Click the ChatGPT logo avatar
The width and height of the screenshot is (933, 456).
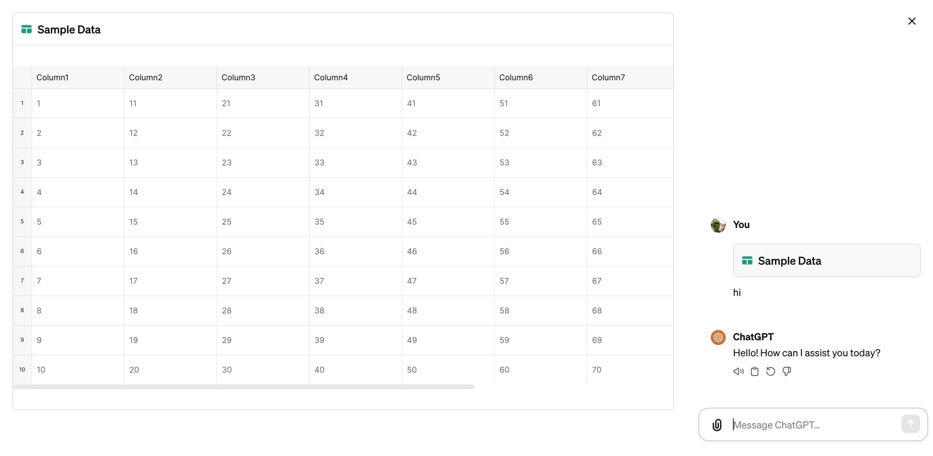click(718, 337)
